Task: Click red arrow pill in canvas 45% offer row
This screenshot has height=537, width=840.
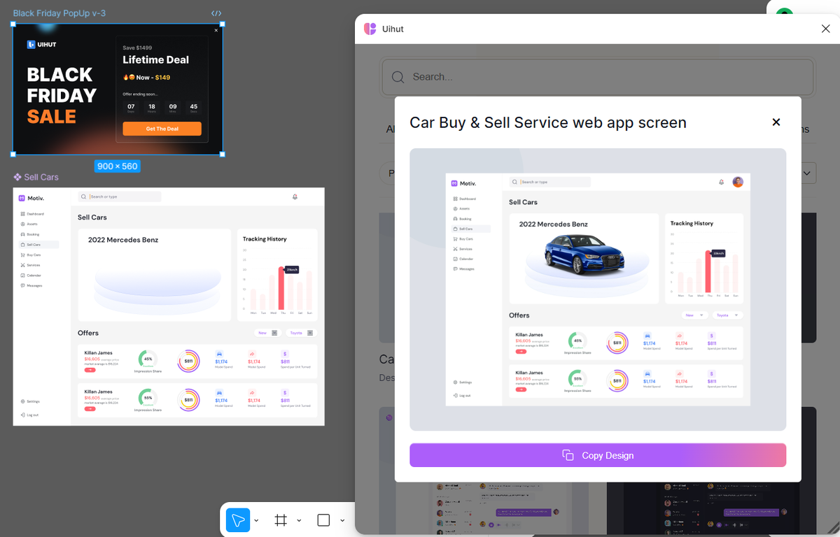Action: [90, 370]
